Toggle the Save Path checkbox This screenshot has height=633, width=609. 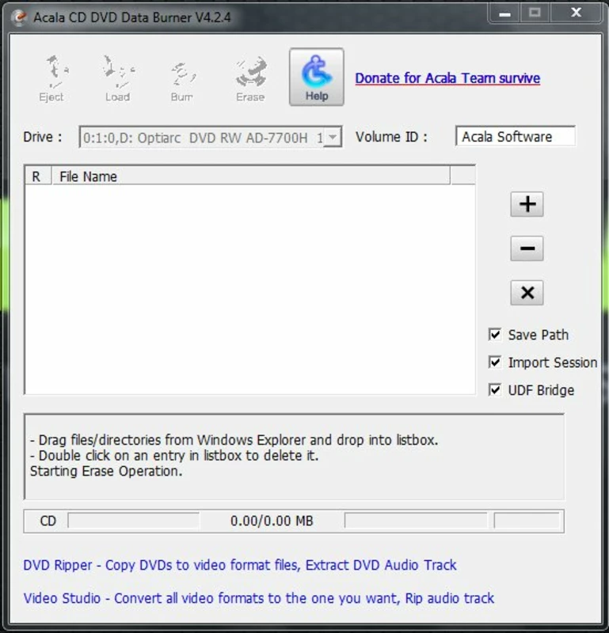pos(495,334)
